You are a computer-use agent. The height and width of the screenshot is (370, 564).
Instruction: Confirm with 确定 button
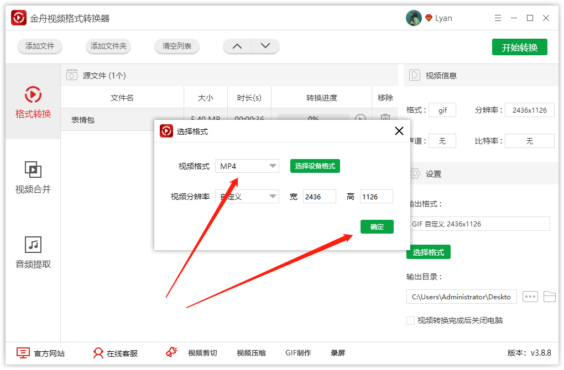(x=377, y=226)
